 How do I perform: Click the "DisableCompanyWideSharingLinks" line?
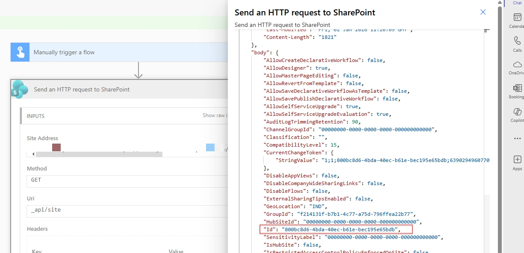click(325, 183)
